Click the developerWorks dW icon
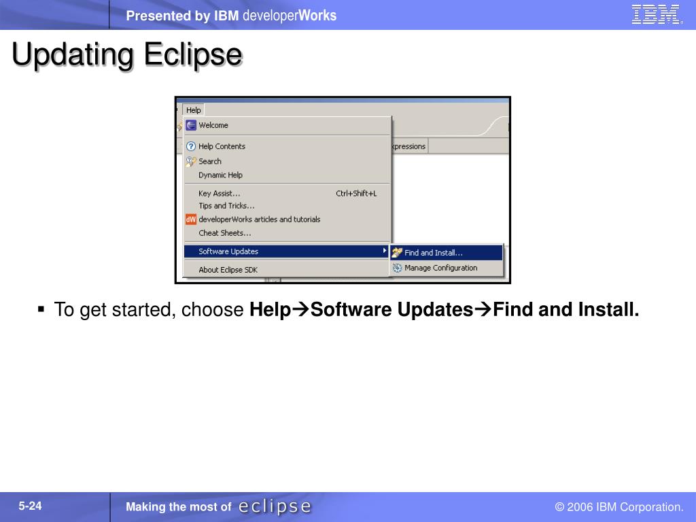This screenshot has height=522, width=696. coord(191,220)
